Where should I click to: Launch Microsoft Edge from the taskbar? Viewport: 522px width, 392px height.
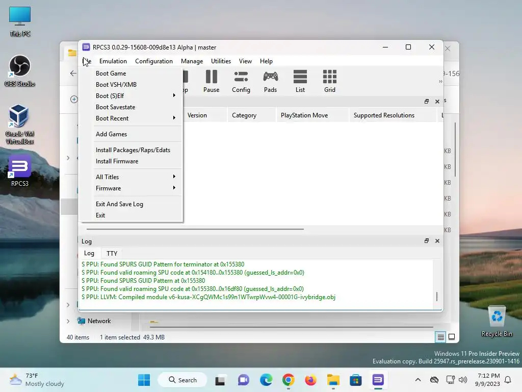point(266,380)
